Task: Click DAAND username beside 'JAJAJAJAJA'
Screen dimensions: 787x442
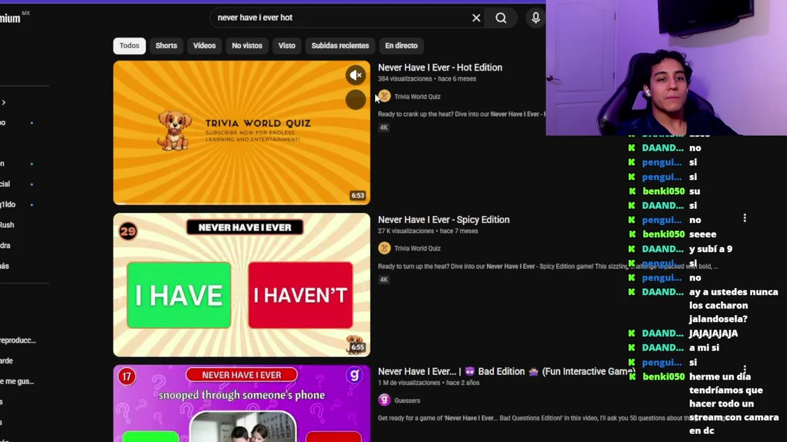Action: click(x=663, y=333)
